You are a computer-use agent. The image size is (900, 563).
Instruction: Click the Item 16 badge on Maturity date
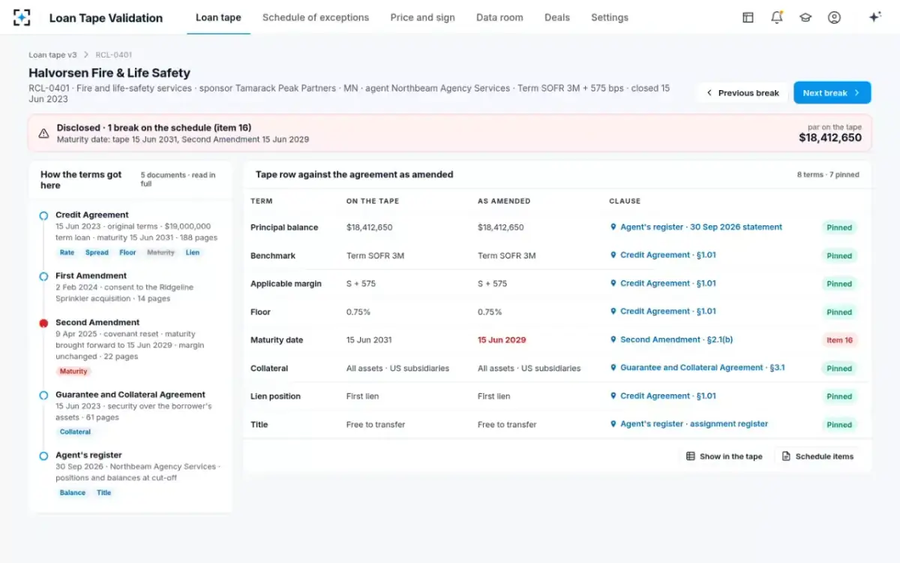coord(839,340)
